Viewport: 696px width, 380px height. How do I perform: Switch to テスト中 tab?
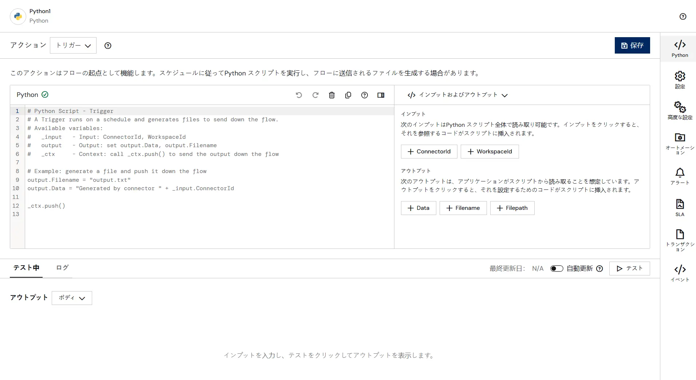(x=26, y=268)
